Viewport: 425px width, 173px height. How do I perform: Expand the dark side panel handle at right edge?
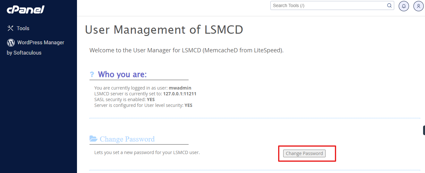(x=424, y=130)
